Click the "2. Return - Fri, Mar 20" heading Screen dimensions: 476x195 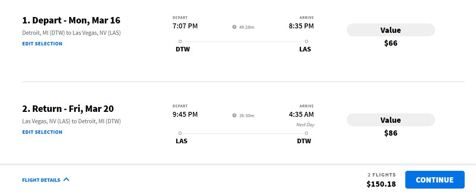coord(68,109)
